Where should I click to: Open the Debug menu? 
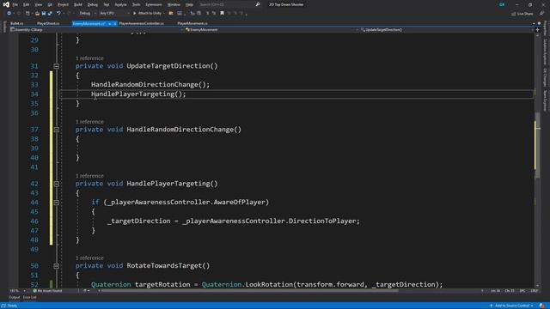click(x=93, y=4)
